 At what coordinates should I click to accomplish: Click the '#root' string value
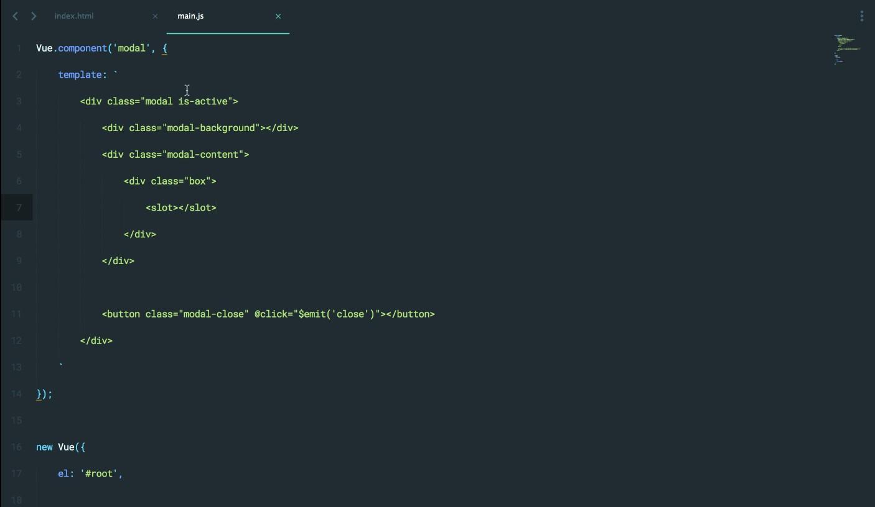click(101, 473)
